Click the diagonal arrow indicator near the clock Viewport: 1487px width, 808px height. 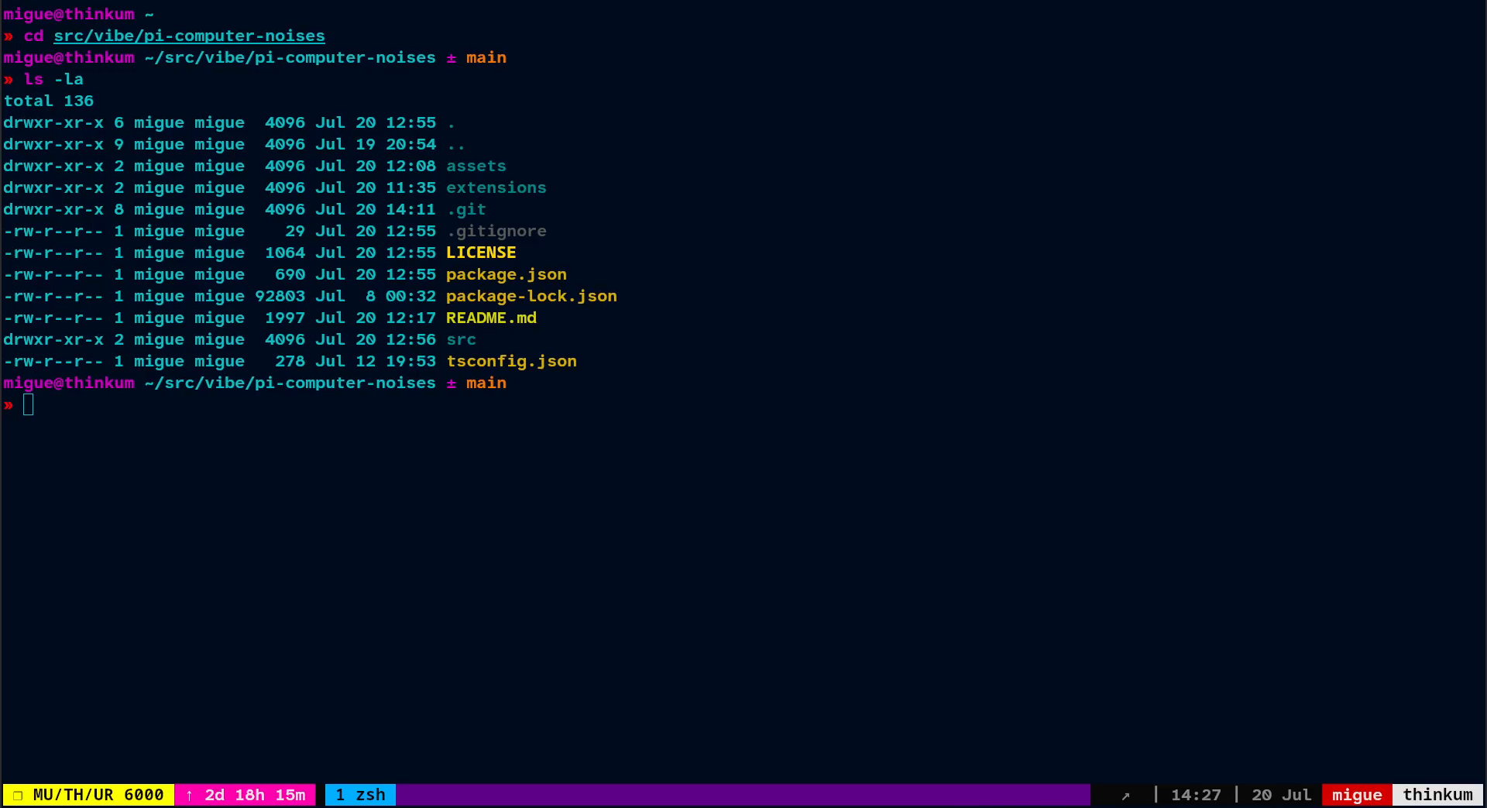[1125, 796]
